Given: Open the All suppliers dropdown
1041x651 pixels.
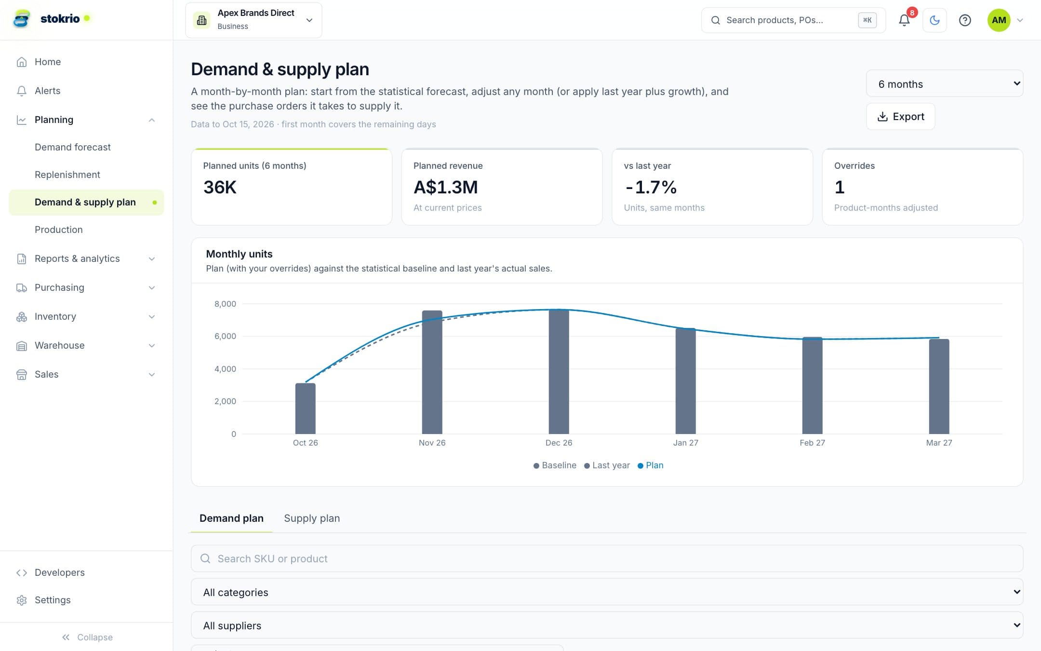Looking at the screenshot, I should 607,625.
